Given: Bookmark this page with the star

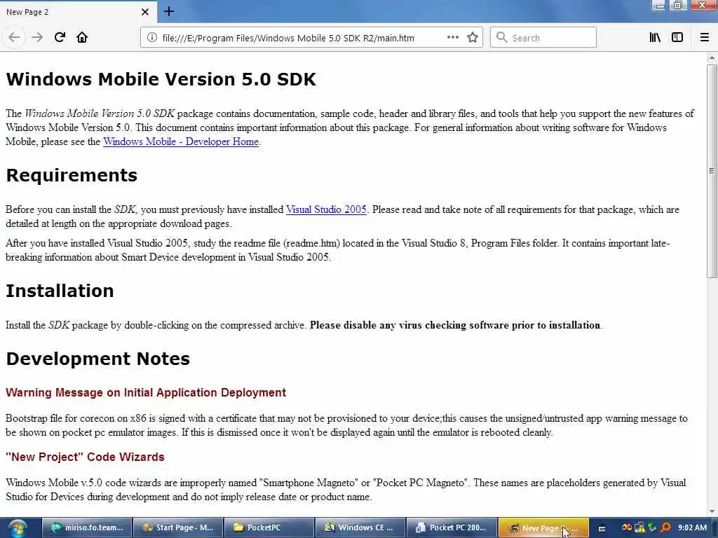Looking at the screenshot, I should pos(473,38).
